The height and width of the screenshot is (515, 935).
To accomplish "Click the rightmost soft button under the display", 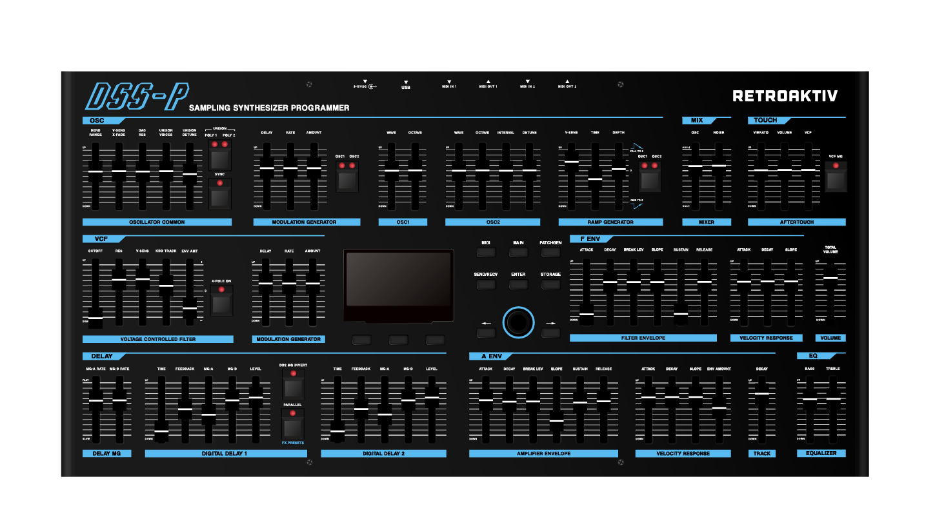I will click(x=435, y=339).
